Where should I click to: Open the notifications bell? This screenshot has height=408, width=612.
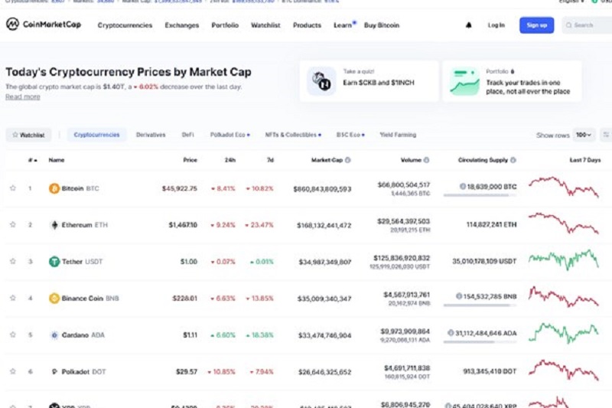(469, 25)
